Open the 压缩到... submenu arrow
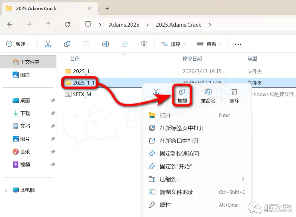This screenshot has height=217, width=296. 243,179
